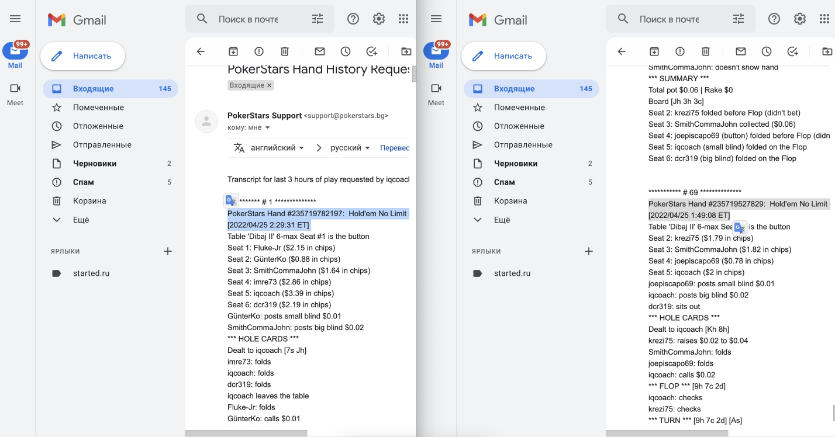Snooze the email in right window

coord(767,51)
